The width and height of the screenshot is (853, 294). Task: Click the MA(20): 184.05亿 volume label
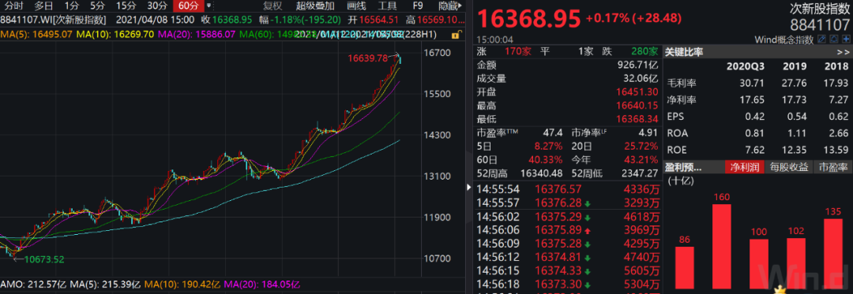point(262,284)
